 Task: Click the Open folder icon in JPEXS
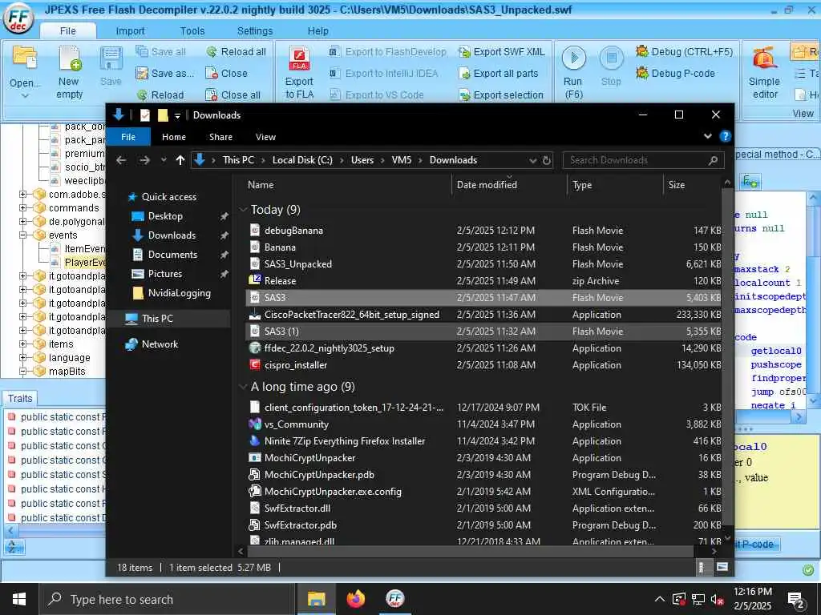[x=25, y=59]
